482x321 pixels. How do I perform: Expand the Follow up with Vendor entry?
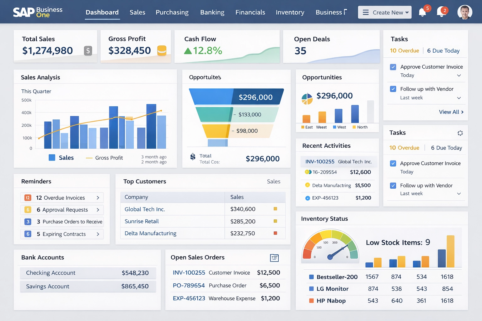click(459, 97)
